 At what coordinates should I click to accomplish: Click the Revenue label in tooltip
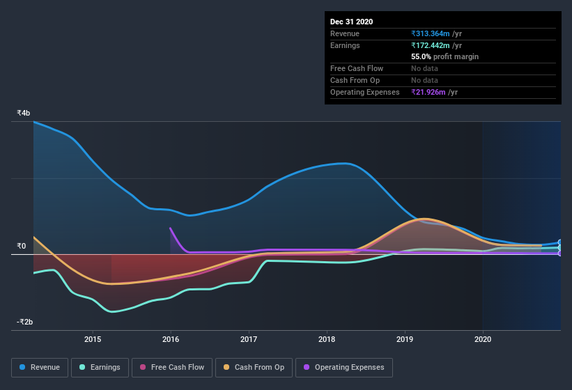[x=345, y=33]
